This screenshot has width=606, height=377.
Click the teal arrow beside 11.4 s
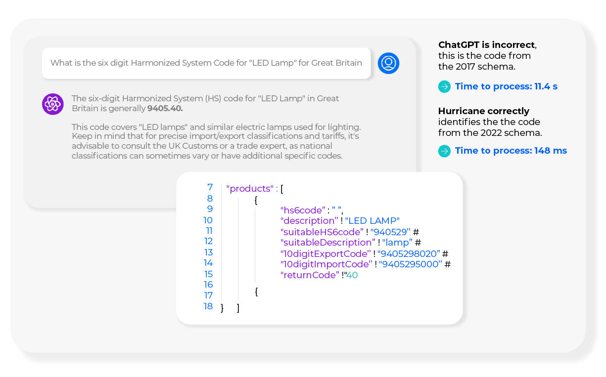tap(444, 86)
